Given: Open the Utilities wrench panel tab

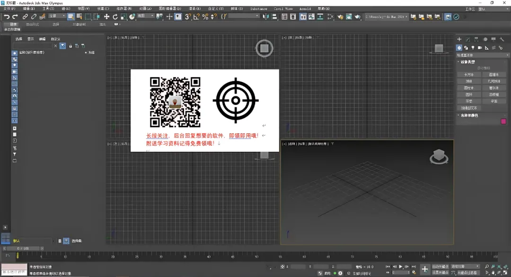Looking at the screenshot, I should click(502, 39).
